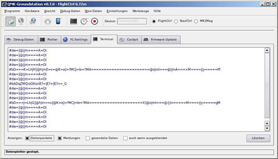Image resolution: width=278 pixels, height=159 pixels.
Task: Open the blue globe map icon
Action: [x=32, y=21]
